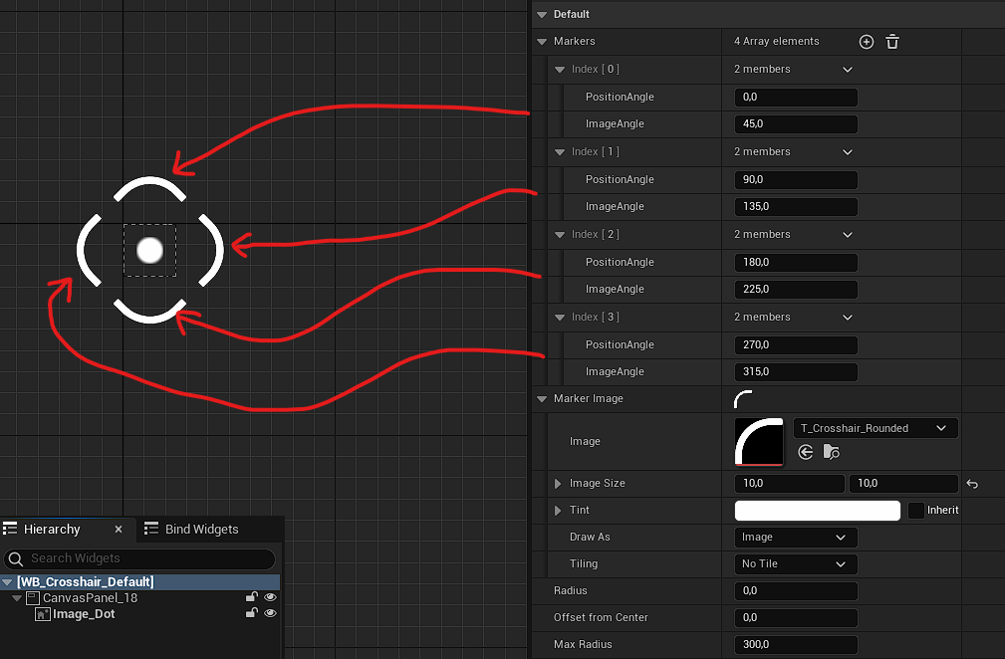
Task: Open the Tiling dropdown set to No Tile
Action: [x=795, y=564]
